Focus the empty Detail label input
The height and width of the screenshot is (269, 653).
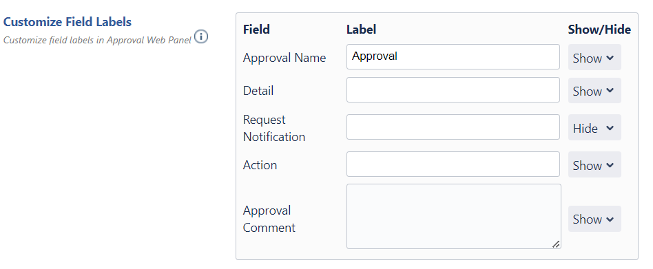pyautogui.click(x=453, y=90)
